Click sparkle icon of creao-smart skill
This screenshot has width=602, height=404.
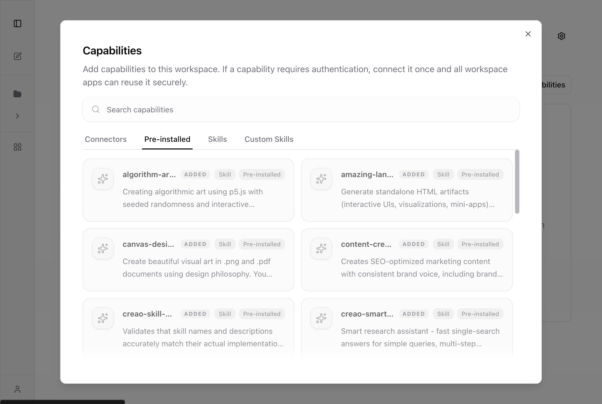click(321, 318)
